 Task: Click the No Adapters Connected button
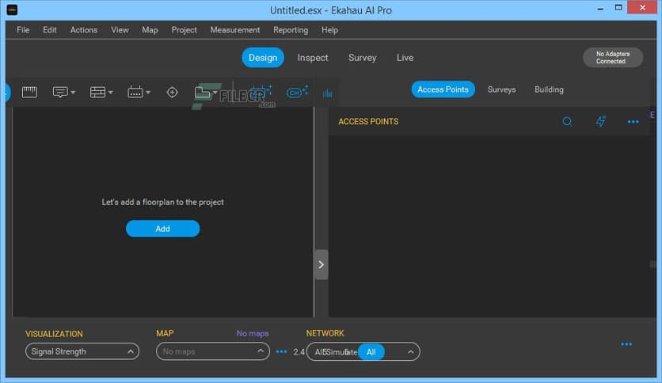[612, 58]
